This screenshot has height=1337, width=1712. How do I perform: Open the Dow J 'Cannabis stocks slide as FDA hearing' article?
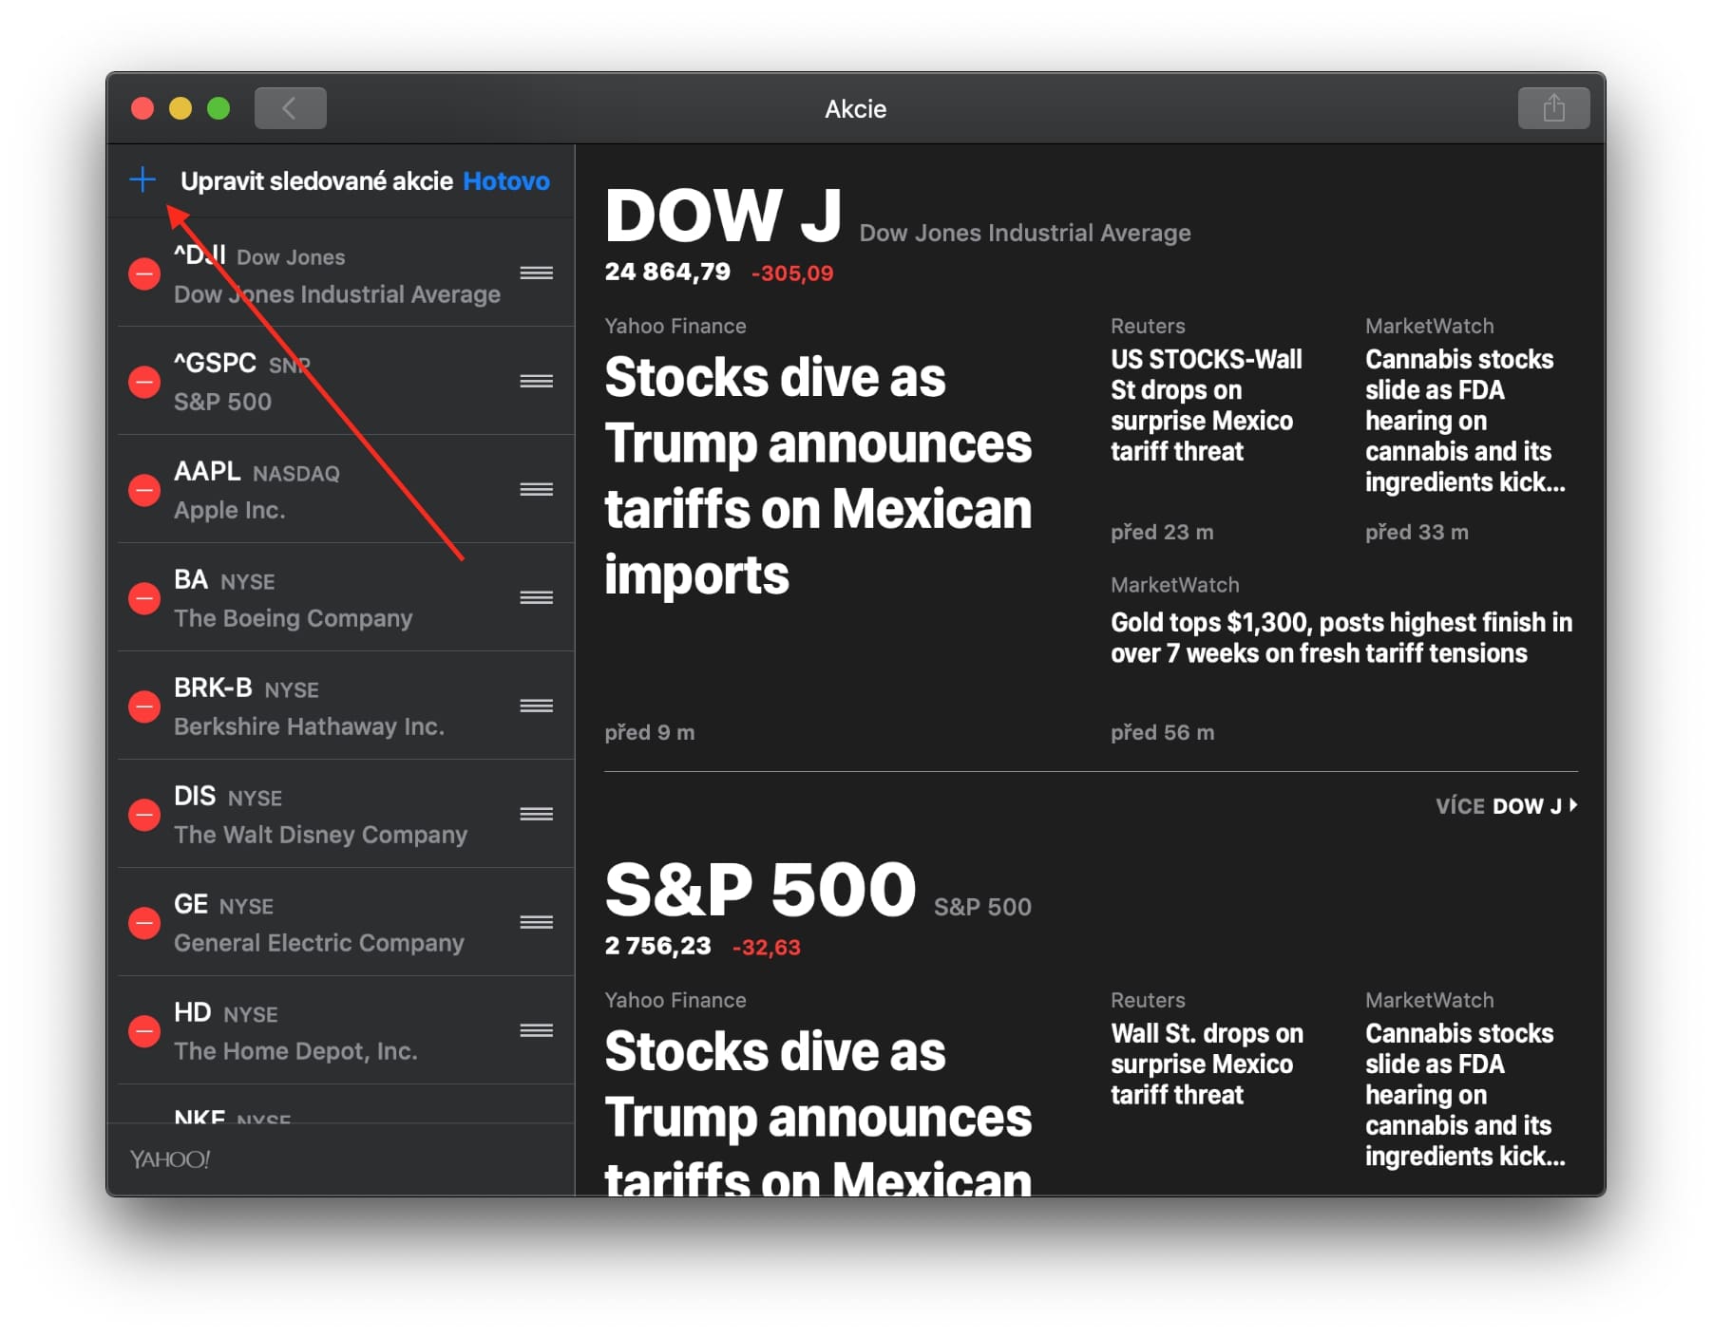[1465, 421]
